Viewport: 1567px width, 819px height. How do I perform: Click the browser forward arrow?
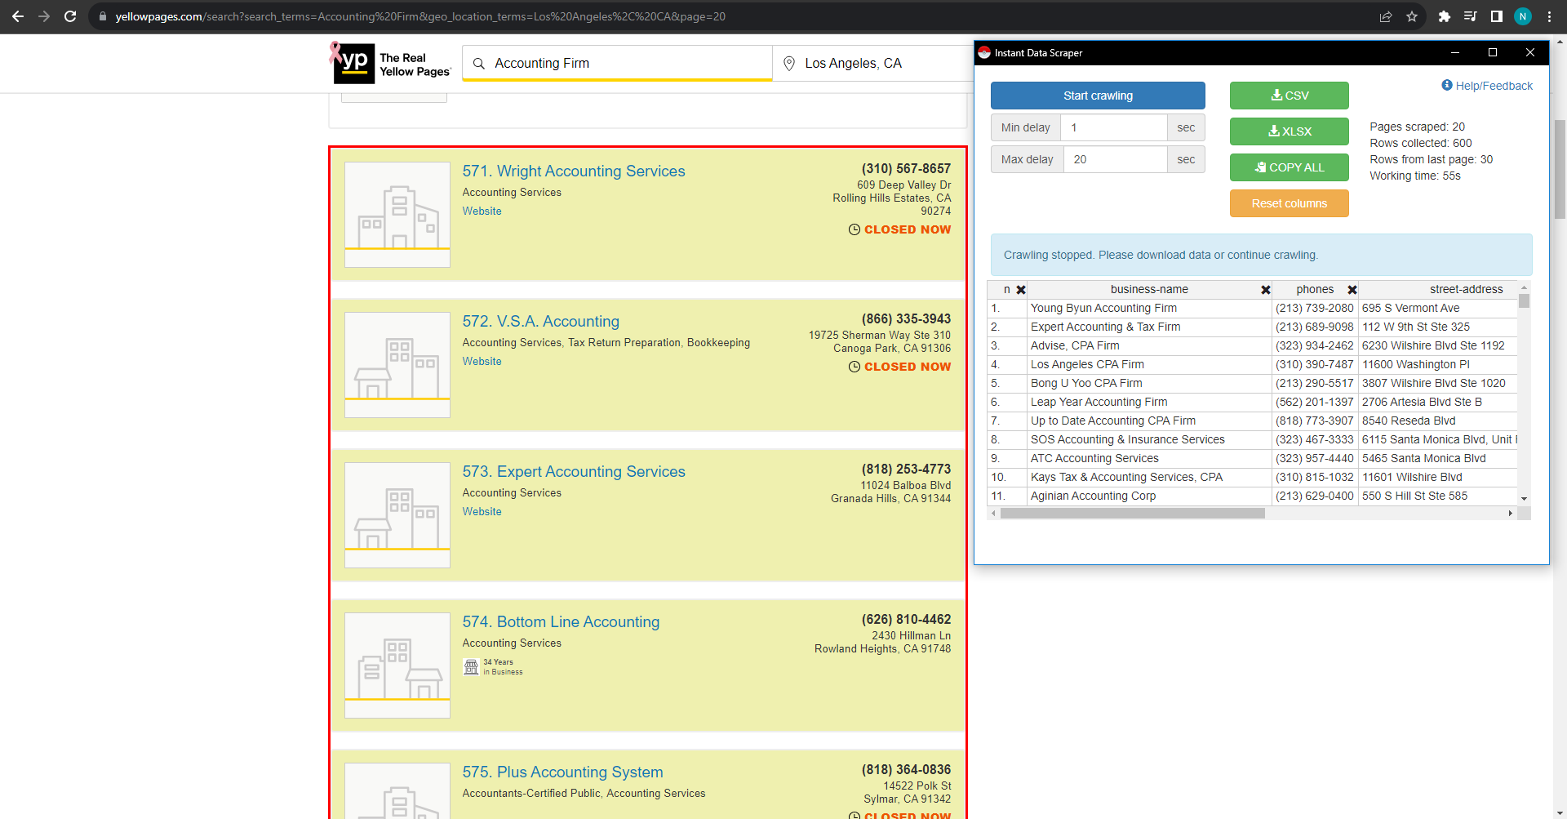coord(44,16)
